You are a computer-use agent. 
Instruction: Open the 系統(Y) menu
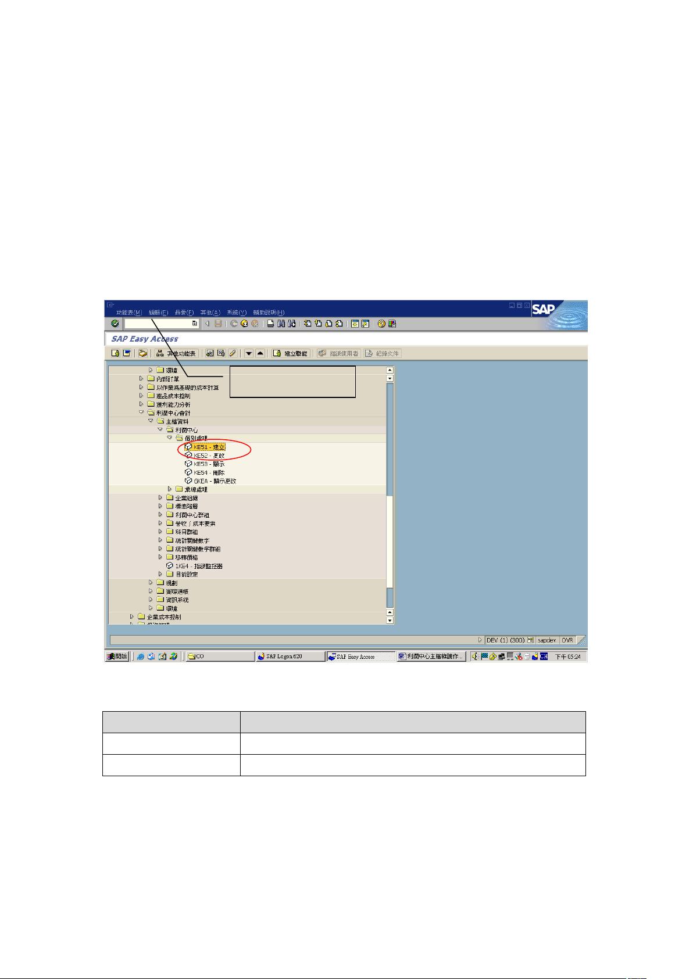tap(237, 313)
